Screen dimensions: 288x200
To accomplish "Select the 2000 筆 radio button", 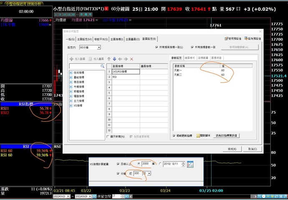I will (x=139, y=164).
